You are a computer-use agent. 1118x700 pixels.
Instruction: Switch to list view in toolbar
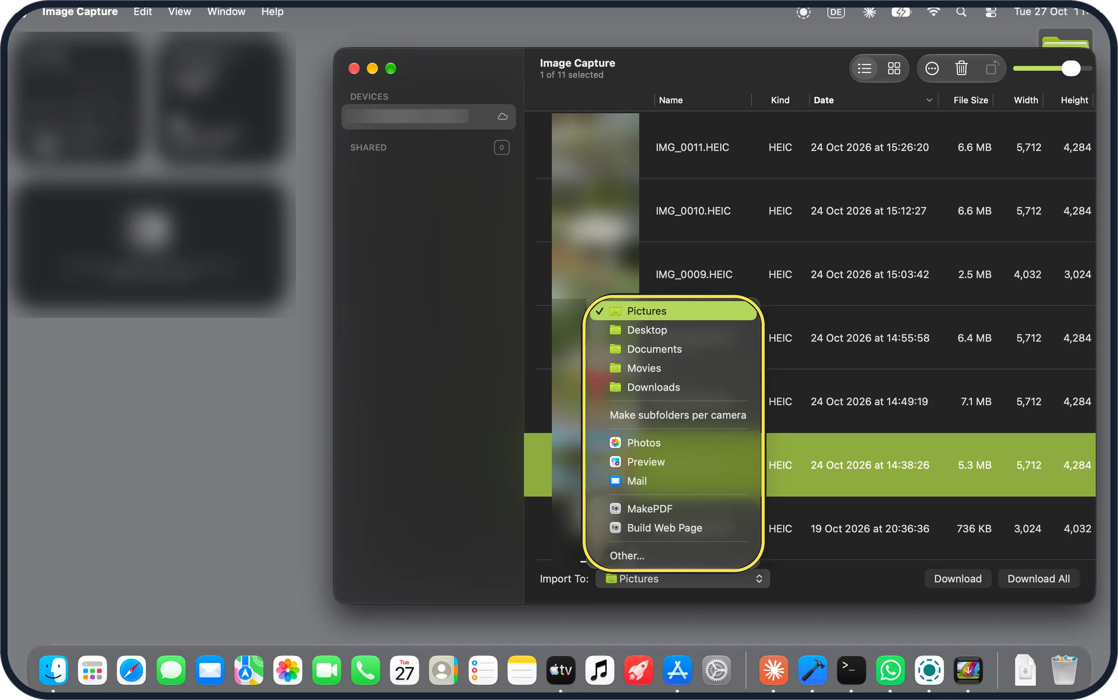point(864,68)
